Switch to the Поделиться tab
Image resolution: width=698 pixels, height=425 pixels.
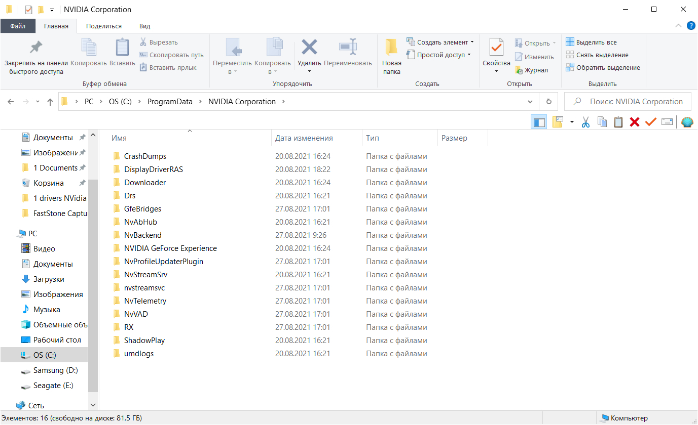point(104,26)
